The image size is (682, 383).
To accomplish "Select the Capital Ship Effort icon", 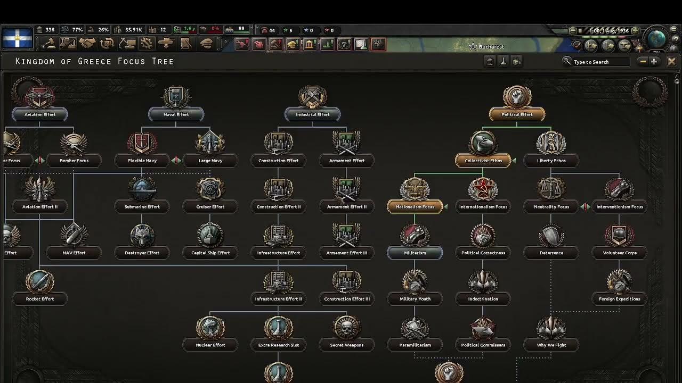I will pos(210,235).
